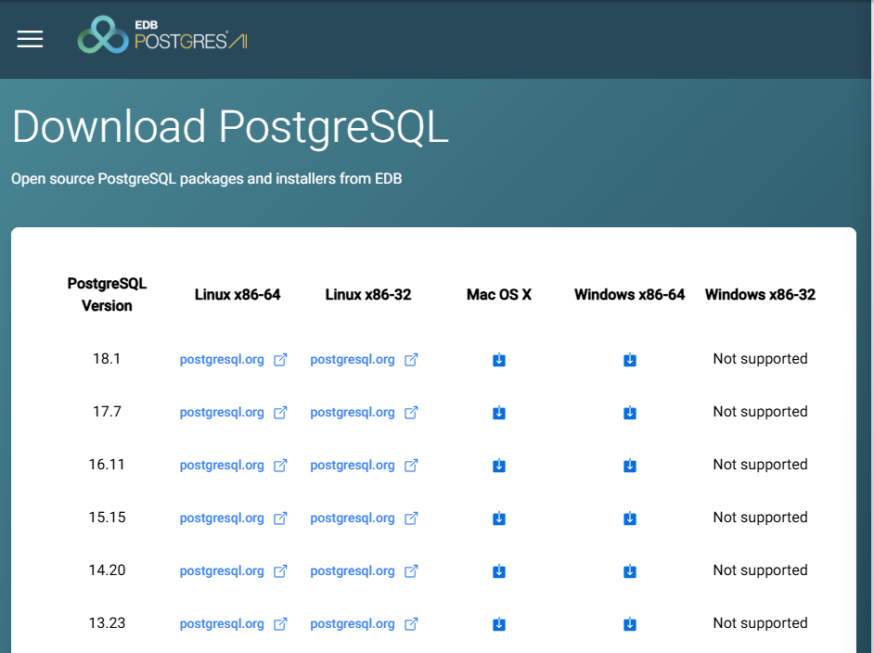Click the EDB Postgres AI logo

click(162, 35)
